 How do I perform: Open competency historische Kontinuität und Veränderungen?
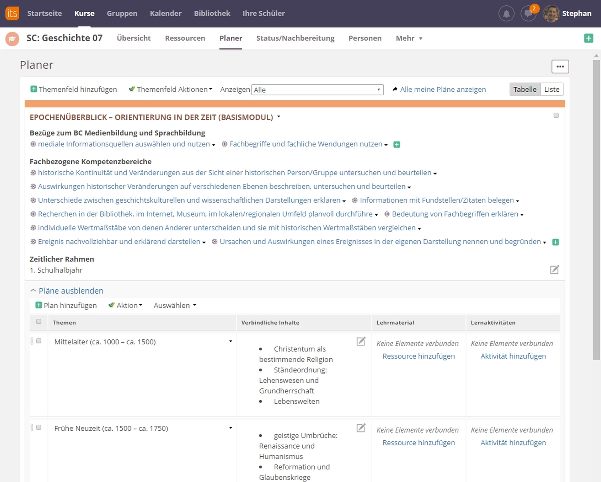234,173
